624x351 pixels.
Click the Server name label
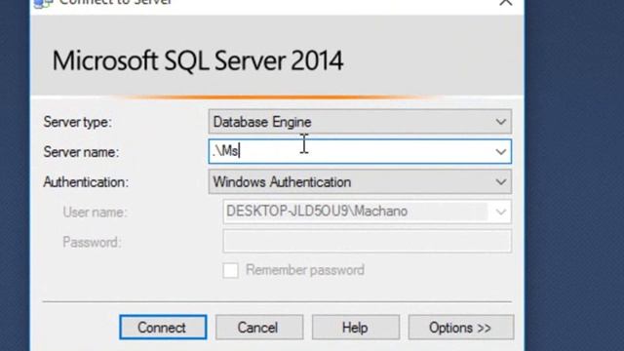click(81, 152)
